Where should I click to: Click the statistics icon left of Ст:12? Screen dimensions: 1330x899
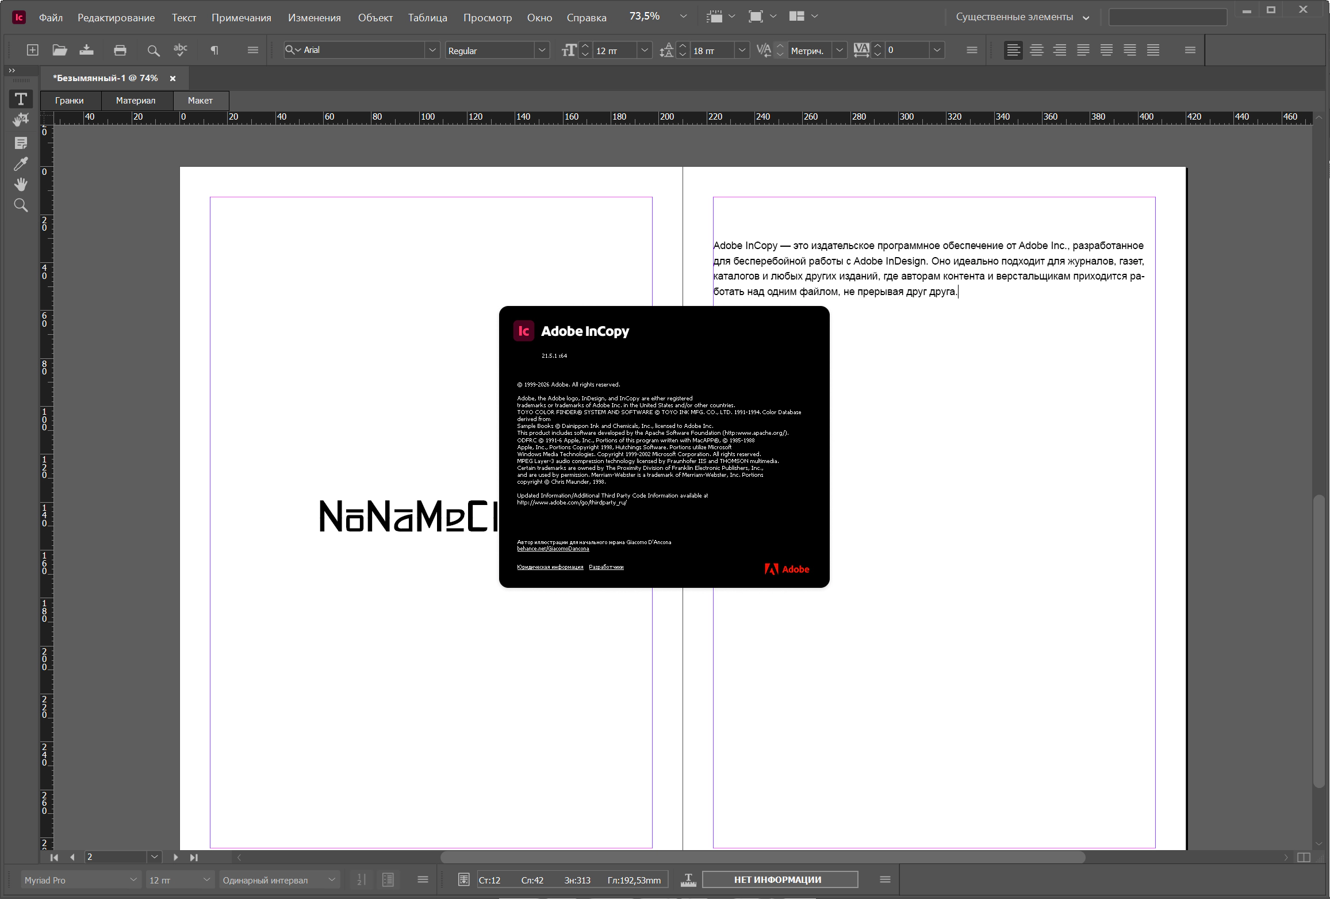point(463,879)
